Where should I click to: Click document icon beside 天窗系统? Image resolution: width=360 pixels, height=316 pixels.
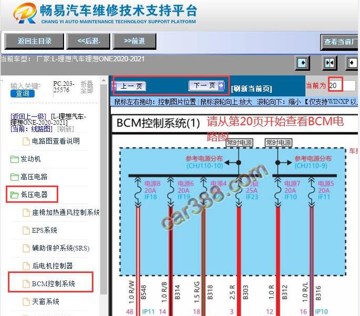click(x=26, y=302)
